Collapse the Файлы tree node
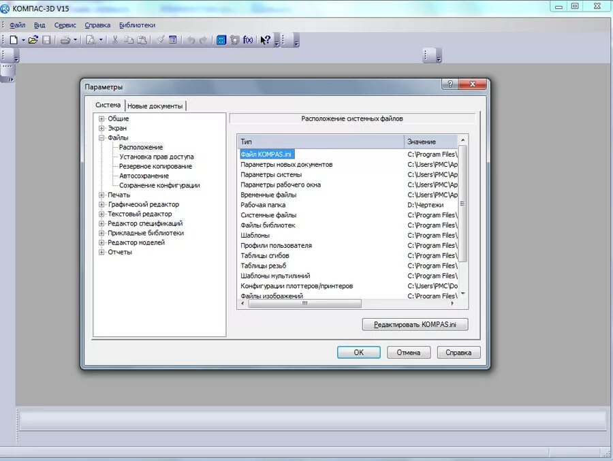The height and width of the screenshot is (461, 613). [x=101, y=138]
